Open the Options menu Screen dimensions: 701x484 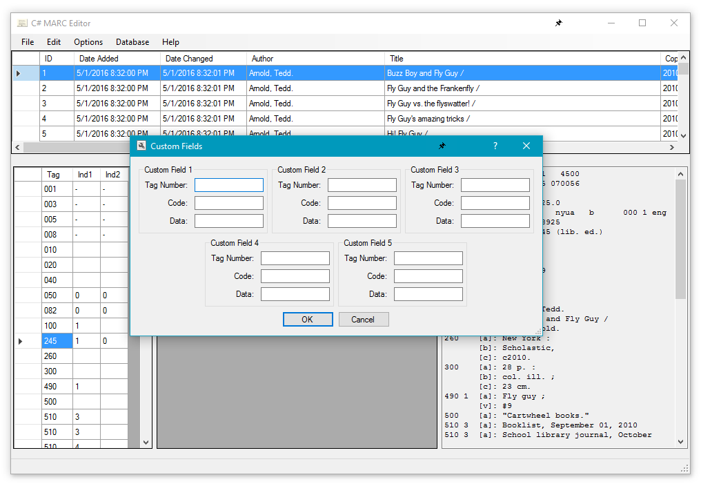coord(88,42)
